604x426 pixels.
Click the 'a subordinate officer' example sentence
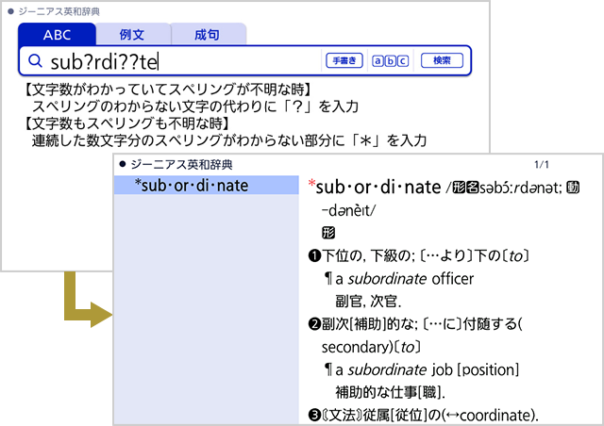click(x=404, y=278)
